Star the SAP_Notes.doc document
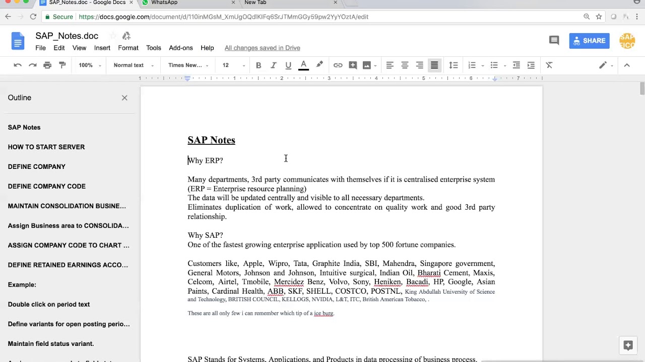The image size is (645, 362). tap(113, 36)
